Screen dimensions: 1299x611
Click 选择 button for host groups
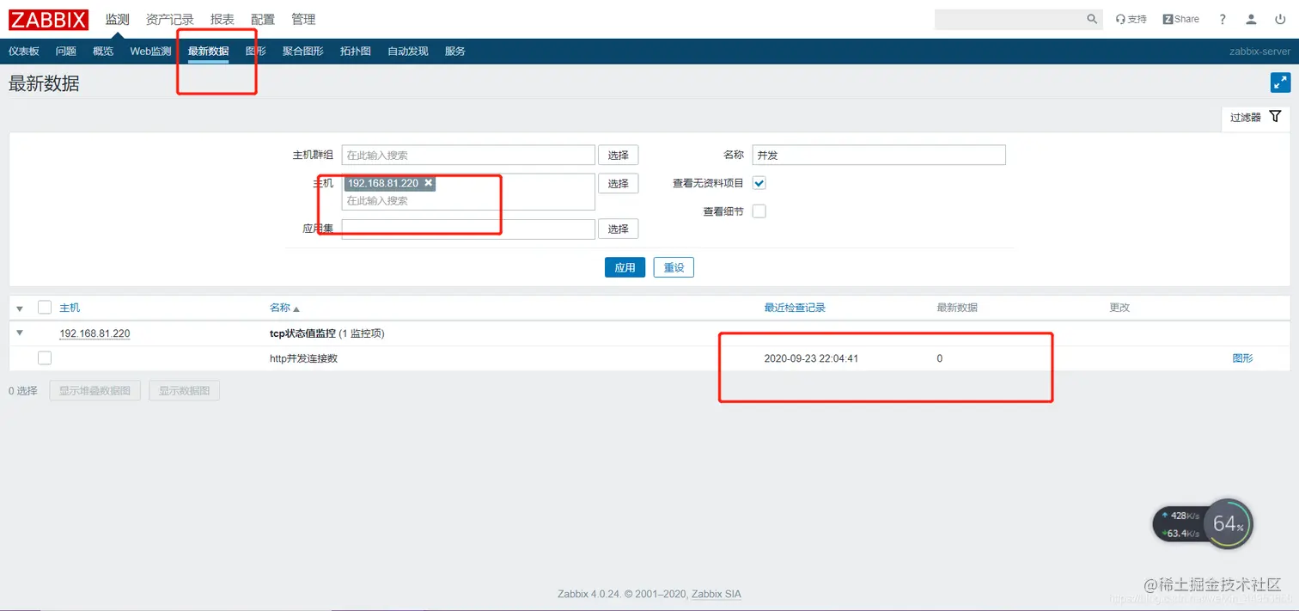pos(618,155)
